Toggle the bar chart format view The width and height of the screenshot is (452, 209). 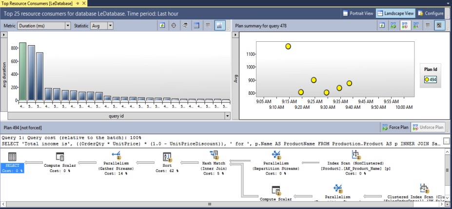click(x=219, y=26)
